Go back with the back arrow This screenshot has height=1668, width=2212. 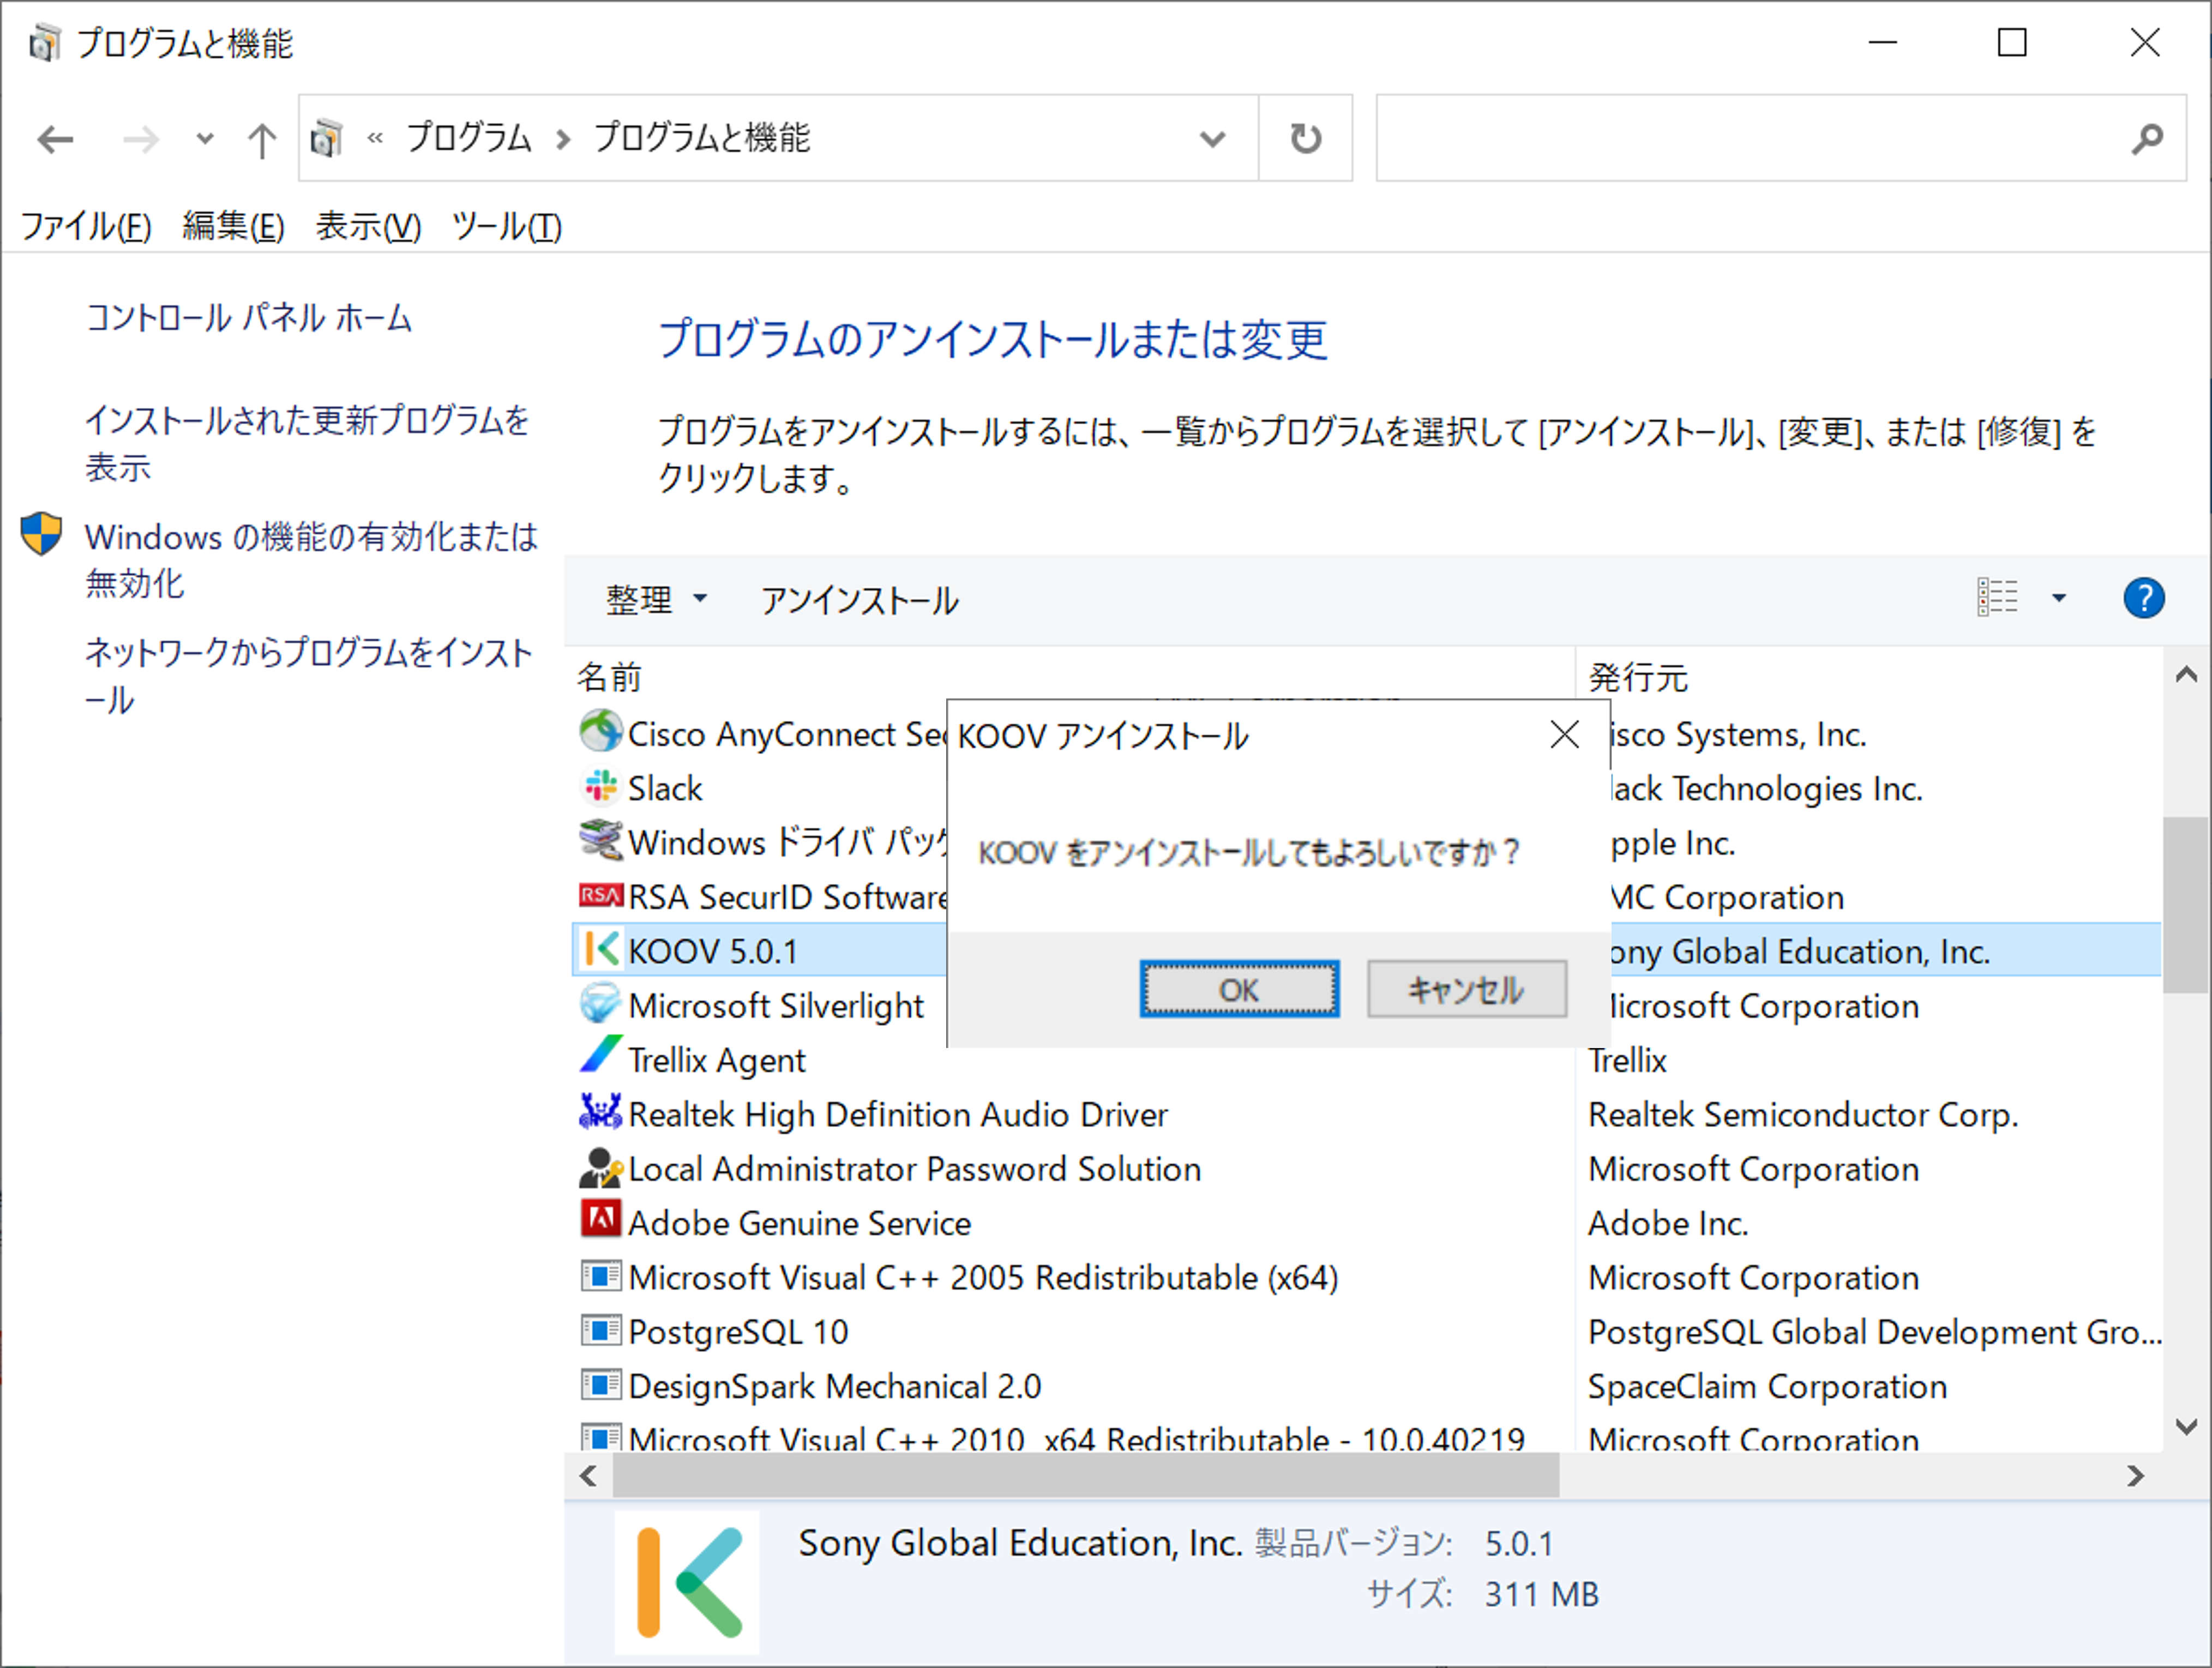[x=55, y=139]
